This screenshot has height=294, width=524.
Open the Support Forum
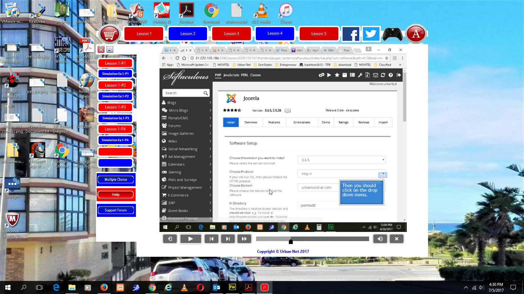[x=116, y=210]
